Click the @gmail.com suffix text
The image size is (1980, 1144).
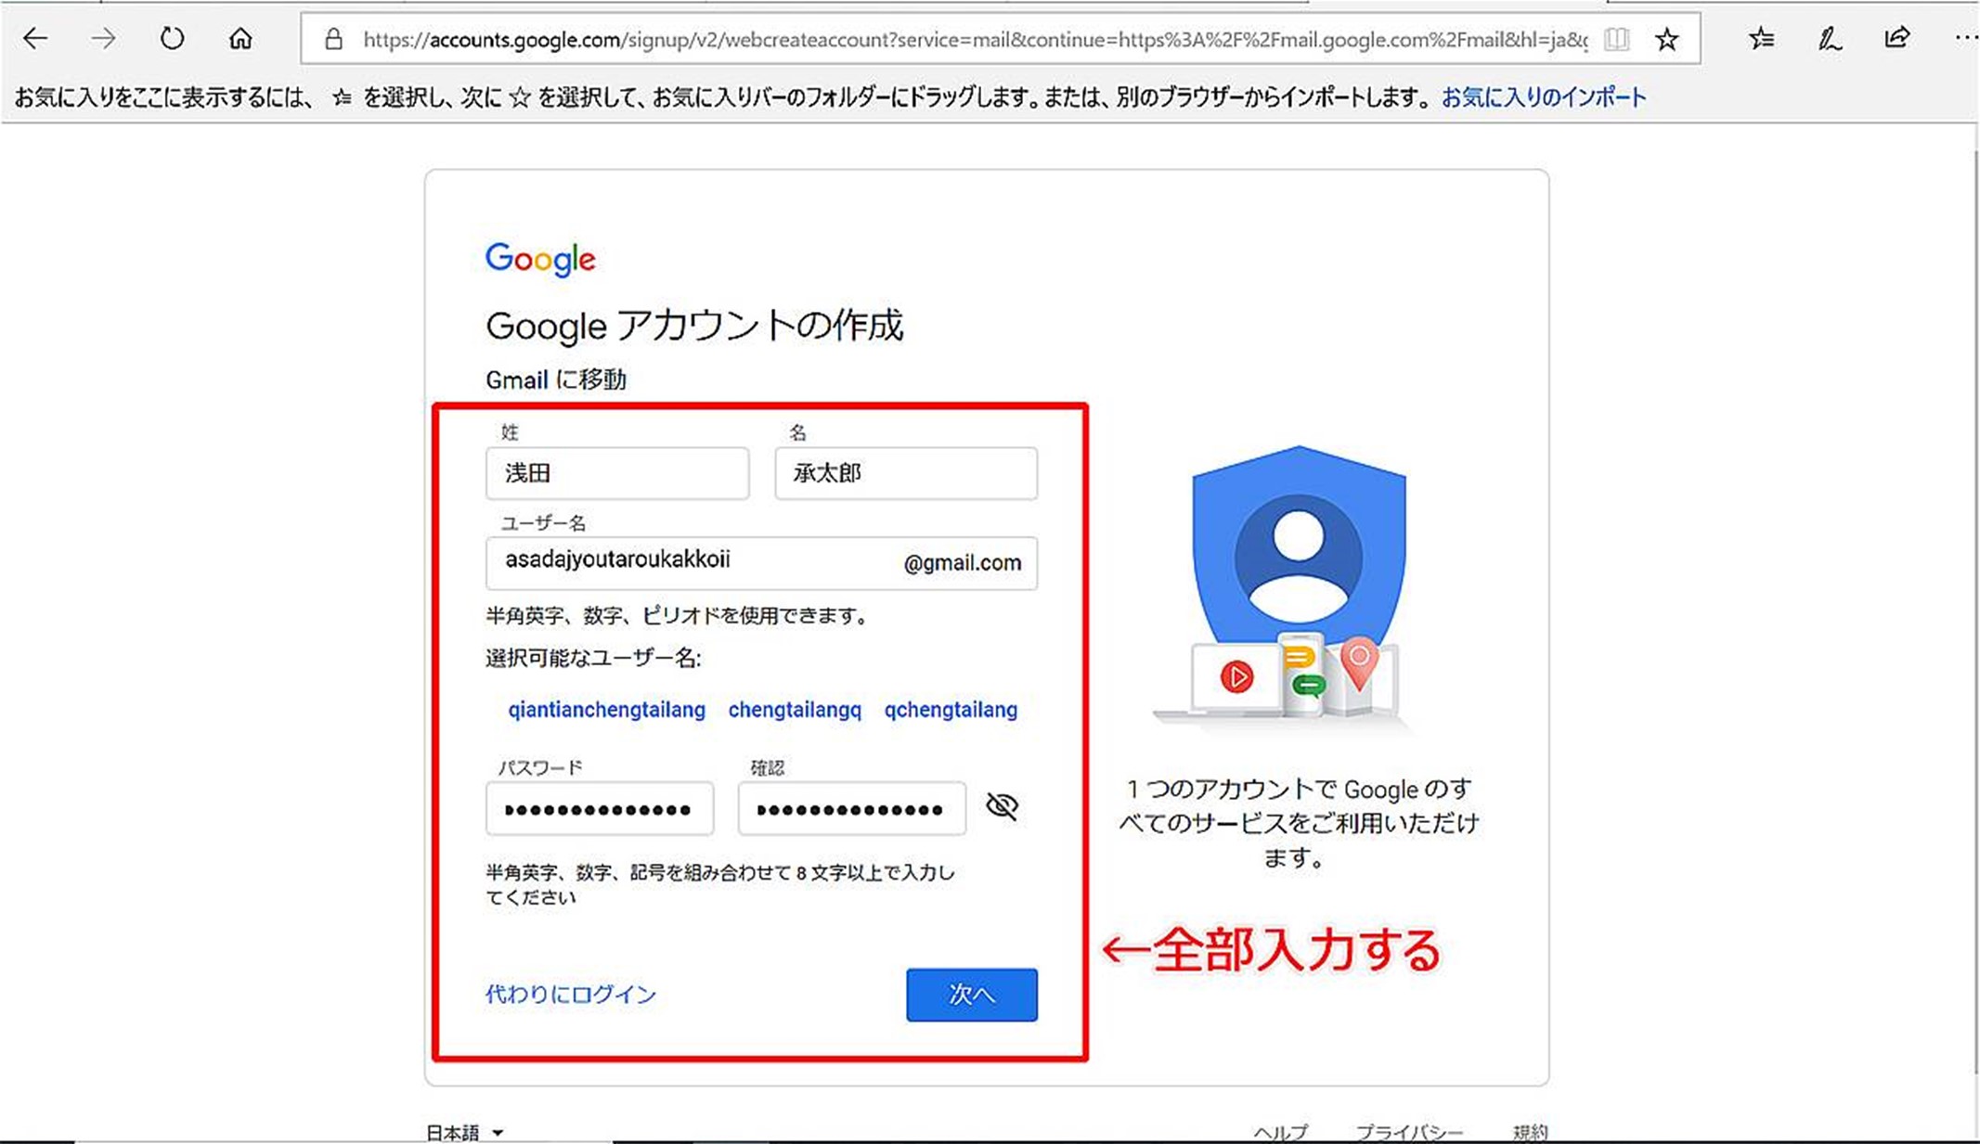coord(963,563)
